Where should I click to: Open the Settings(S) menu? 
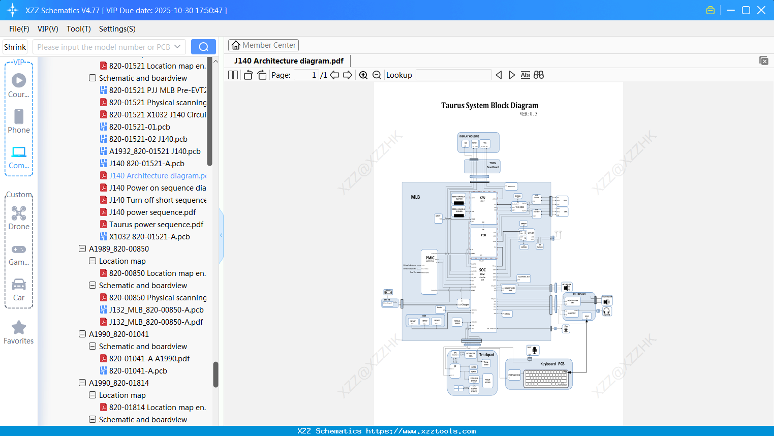coord(117,29)
